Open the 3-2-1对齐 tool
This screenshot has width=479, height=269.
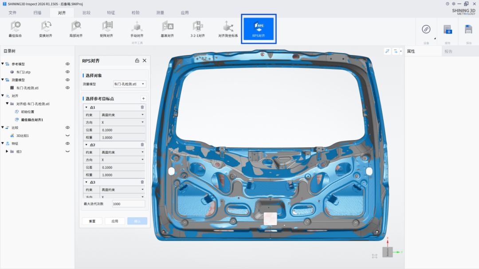198,29
